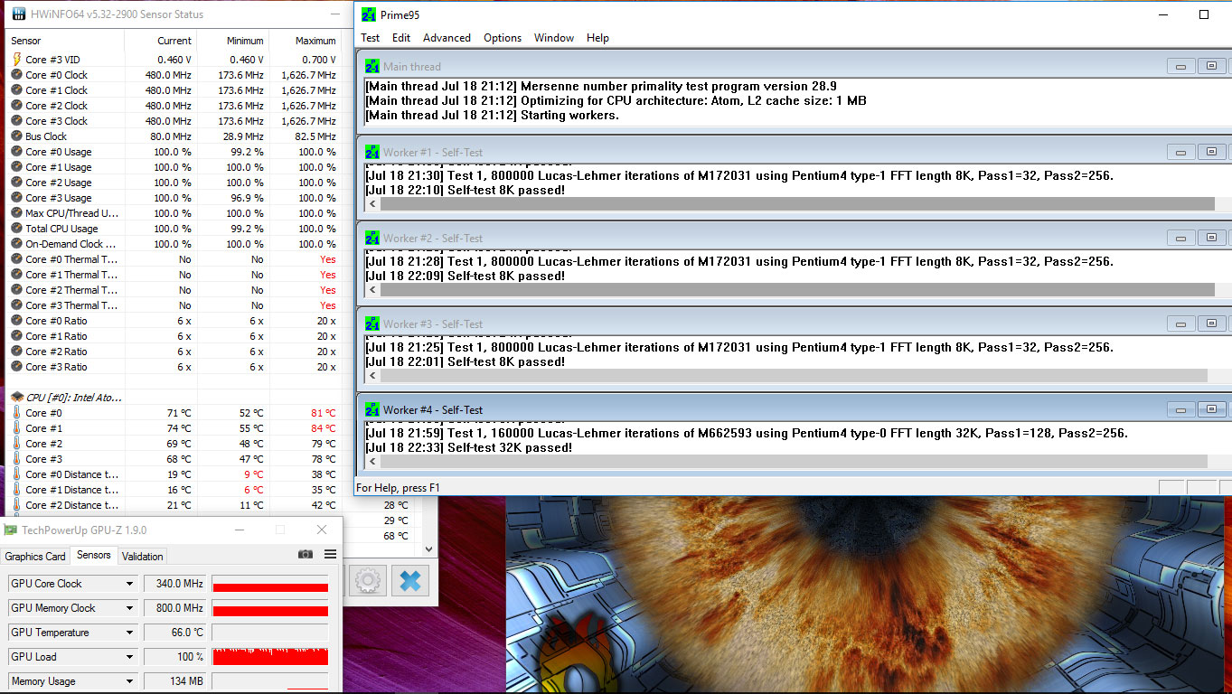The image size is (1232, 694).
Task: Minimize the Worker #3 child window
Action: pyautogui.click(x=1180, y=324)
